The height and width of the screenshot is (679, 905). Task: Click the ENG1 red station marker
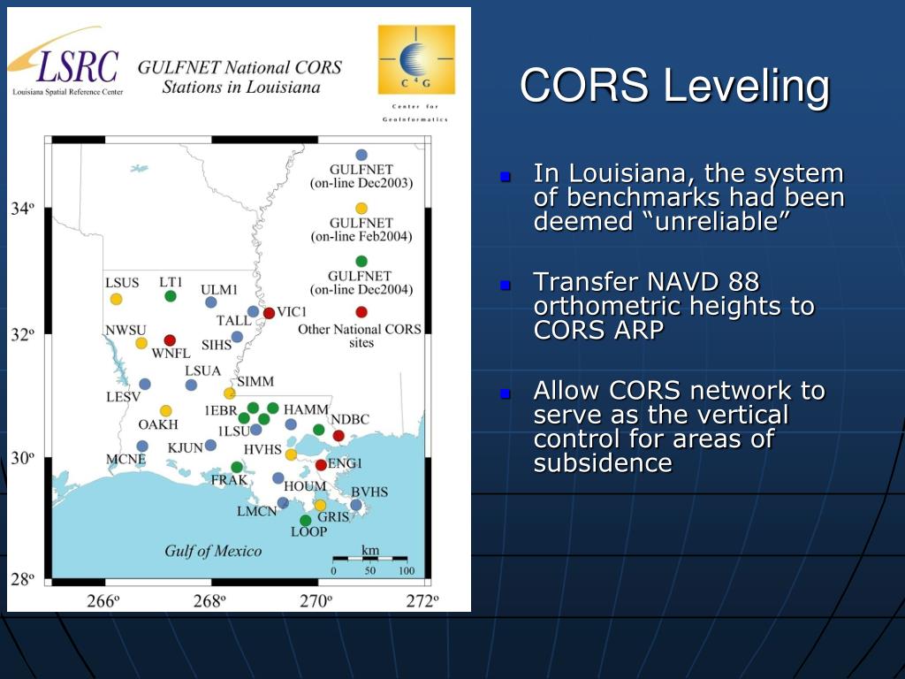(x=322, y=465)
